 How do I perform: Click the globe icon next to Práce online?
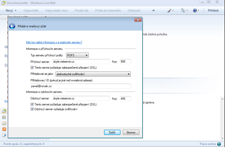[x=219, y=144]
